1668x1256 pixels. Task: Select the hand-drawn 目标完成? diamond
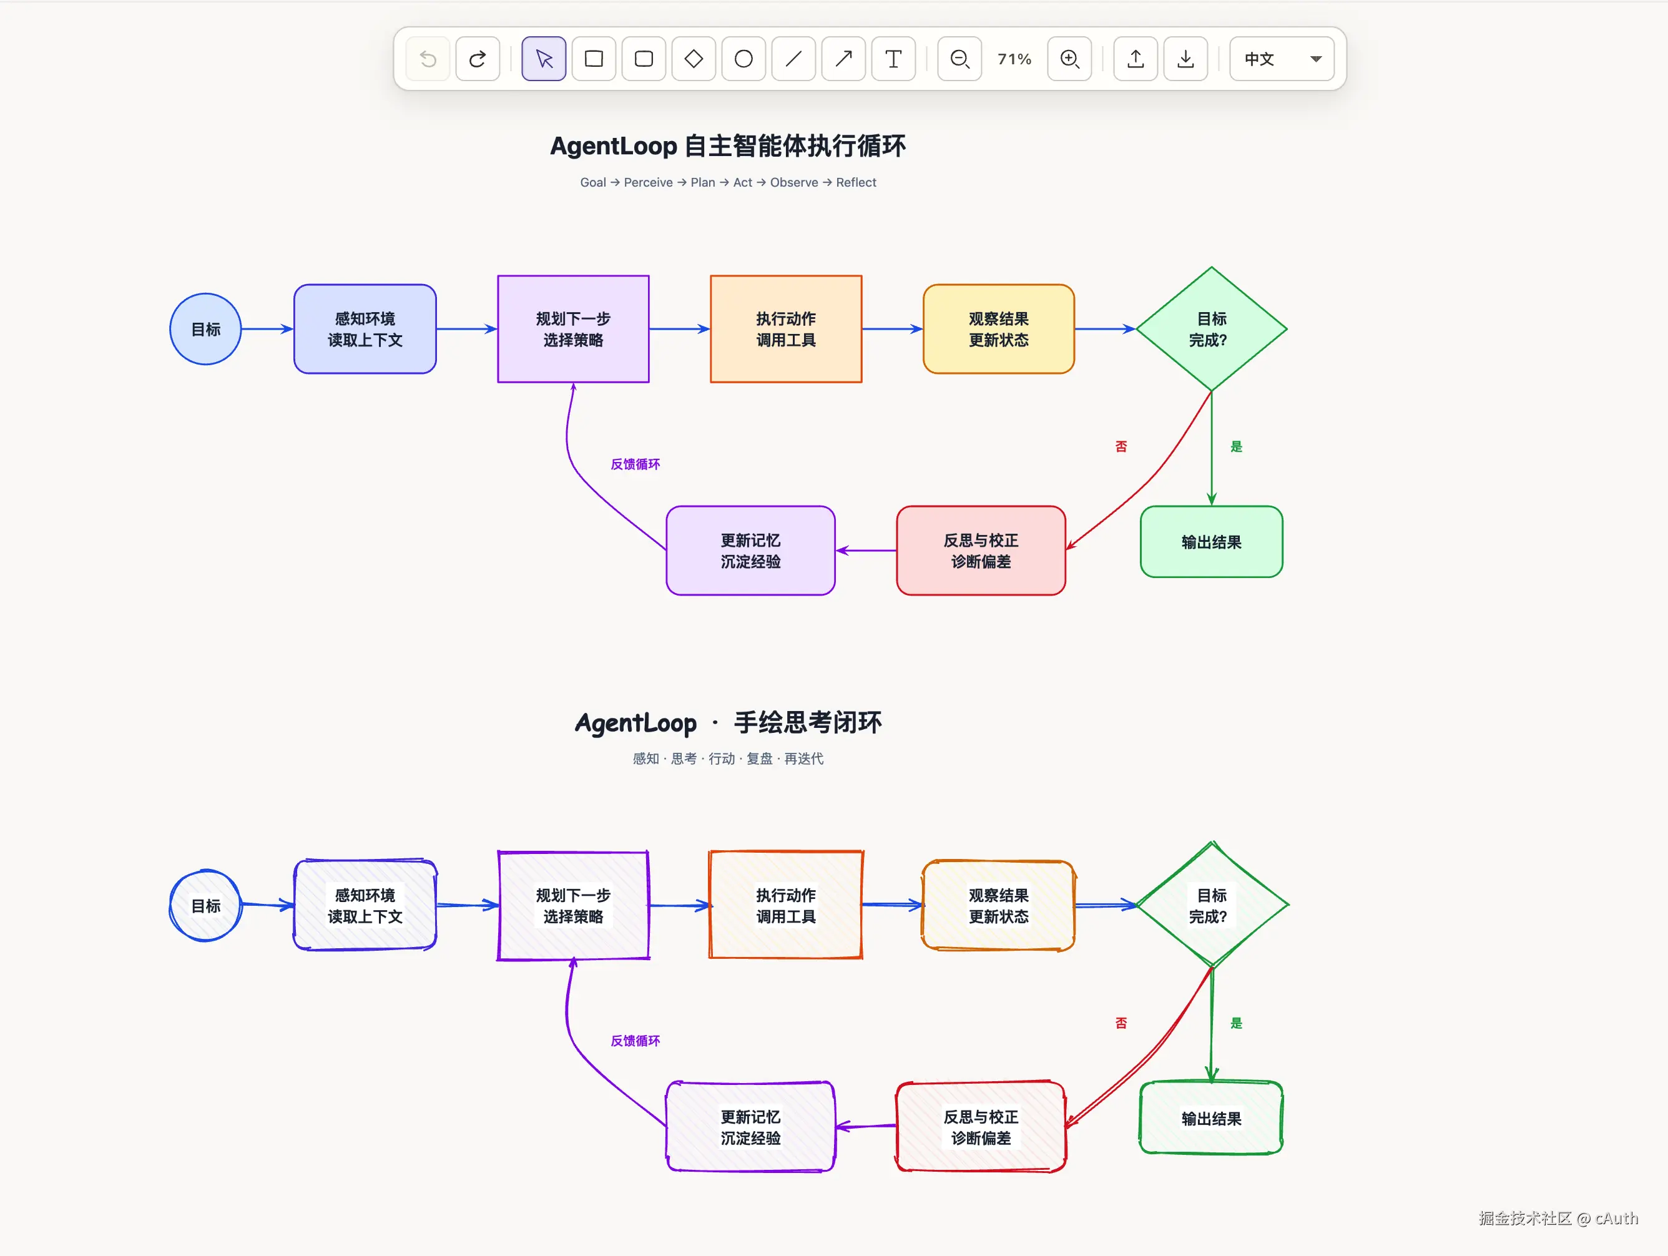pos(1211,905)
